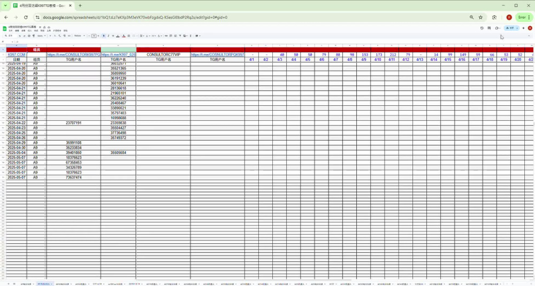Viewport: 535px width, 286px height.
Task: Open share options dropdown arrow
Action: 517,28
